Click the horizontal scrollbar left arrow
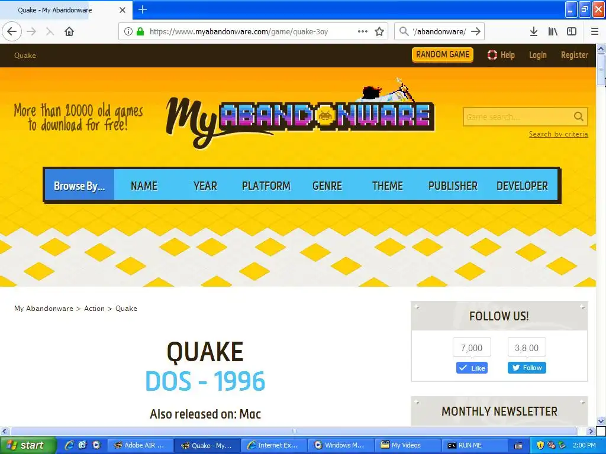606x454 pixels. click(x=4, y=431)
